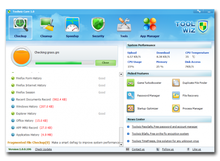
Task: Open Toolwiz PassSafe news link
Action: point(165,127)
